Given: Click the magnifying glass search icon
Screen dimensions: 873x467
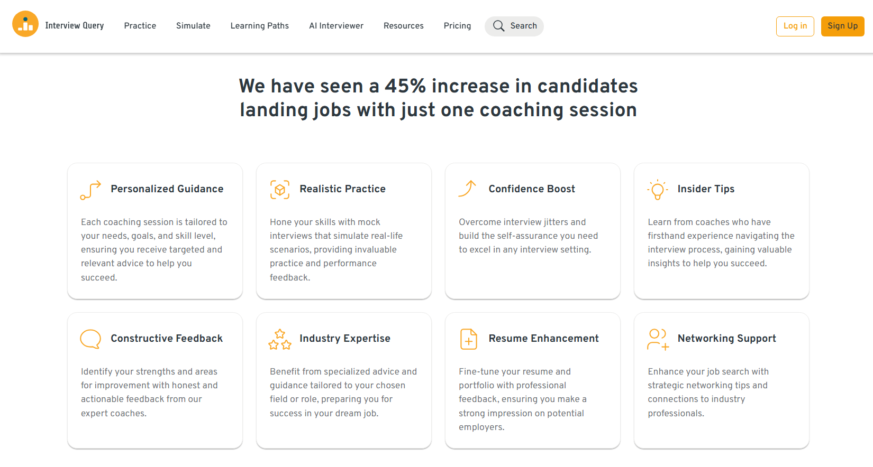Looking at the screenshot, I should 498,25.
